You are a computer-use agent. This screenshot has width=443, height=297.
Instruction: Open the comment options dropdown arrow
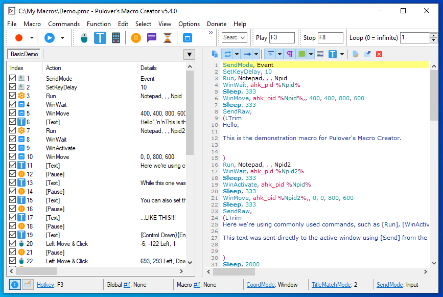(311, 54)
